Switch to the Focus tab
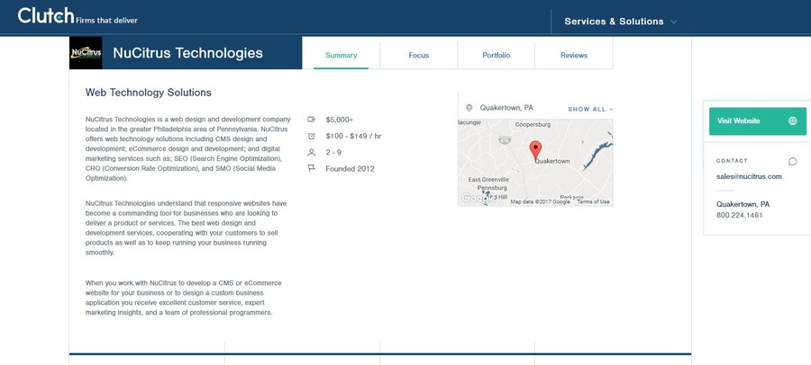The image size is (811, 365). point(418,55)
